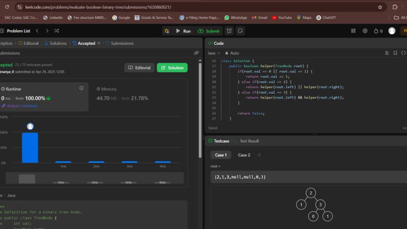Viewport: 407px width, 229px height.
Task: Select the Accepted tab
Action: point(84,43)
